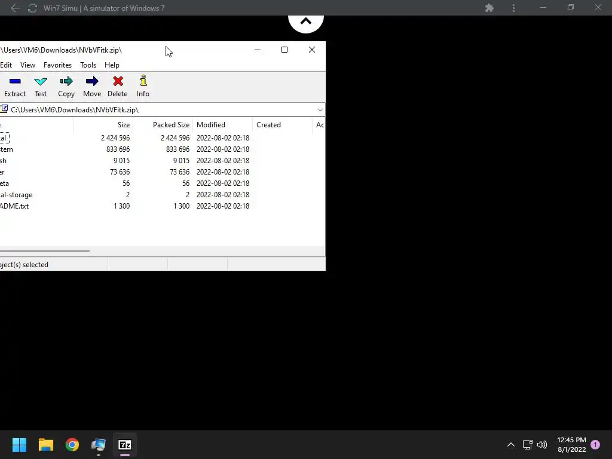Sort by Packed Size column header

tap(163, 125)
